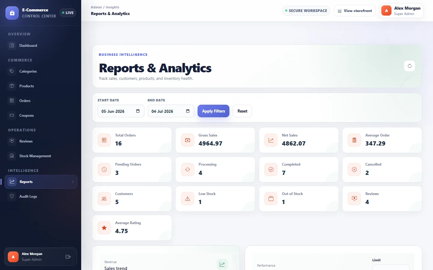Click the Sales trend chart icon
This screenshot has height=270, width=433.
point(222,264)
